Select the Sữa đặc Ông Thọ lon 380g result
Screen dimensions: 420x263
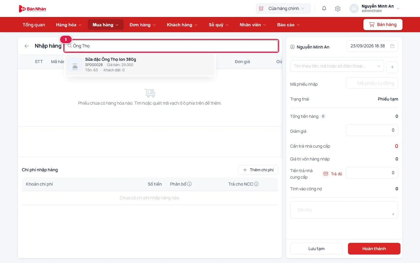coord(140,65)
